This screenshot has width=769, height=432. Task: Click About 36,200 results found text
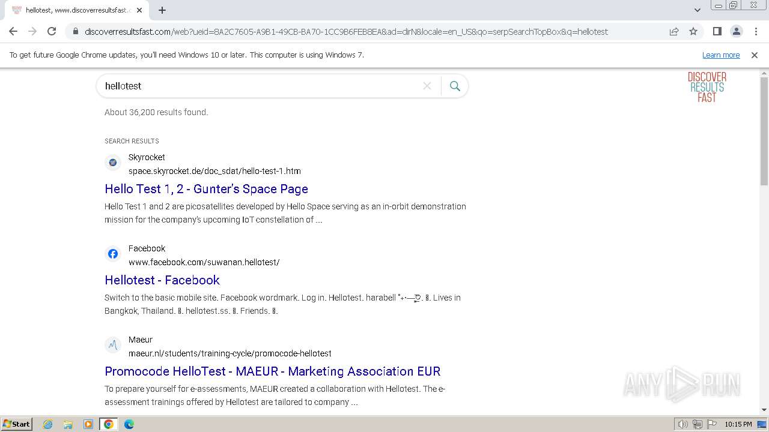point(156,112)
